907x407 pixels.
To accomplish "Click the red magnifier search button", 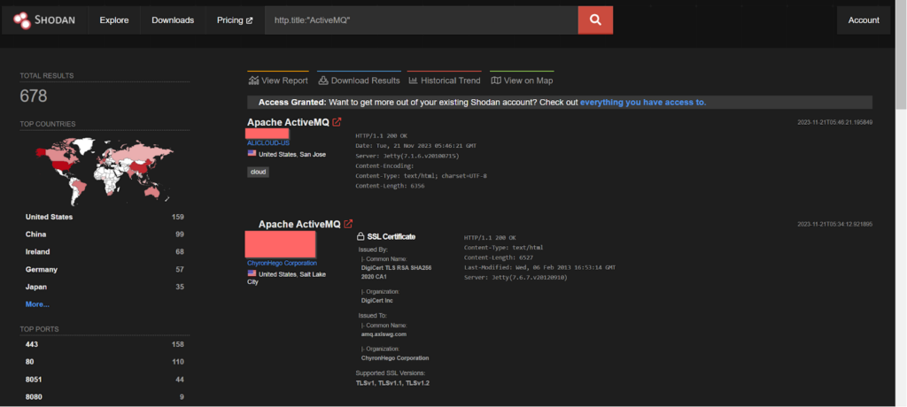I will pos(595,20).
